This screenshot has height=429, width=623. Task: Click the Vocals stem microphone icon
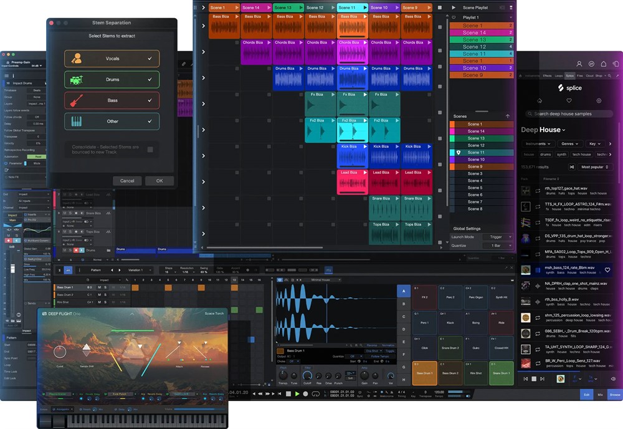76,59
